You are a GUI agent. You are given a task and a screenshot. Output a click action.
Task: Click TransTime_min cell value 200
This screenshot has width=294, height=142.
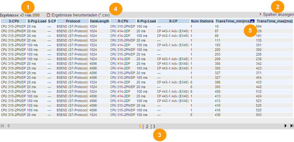[217, 50]
